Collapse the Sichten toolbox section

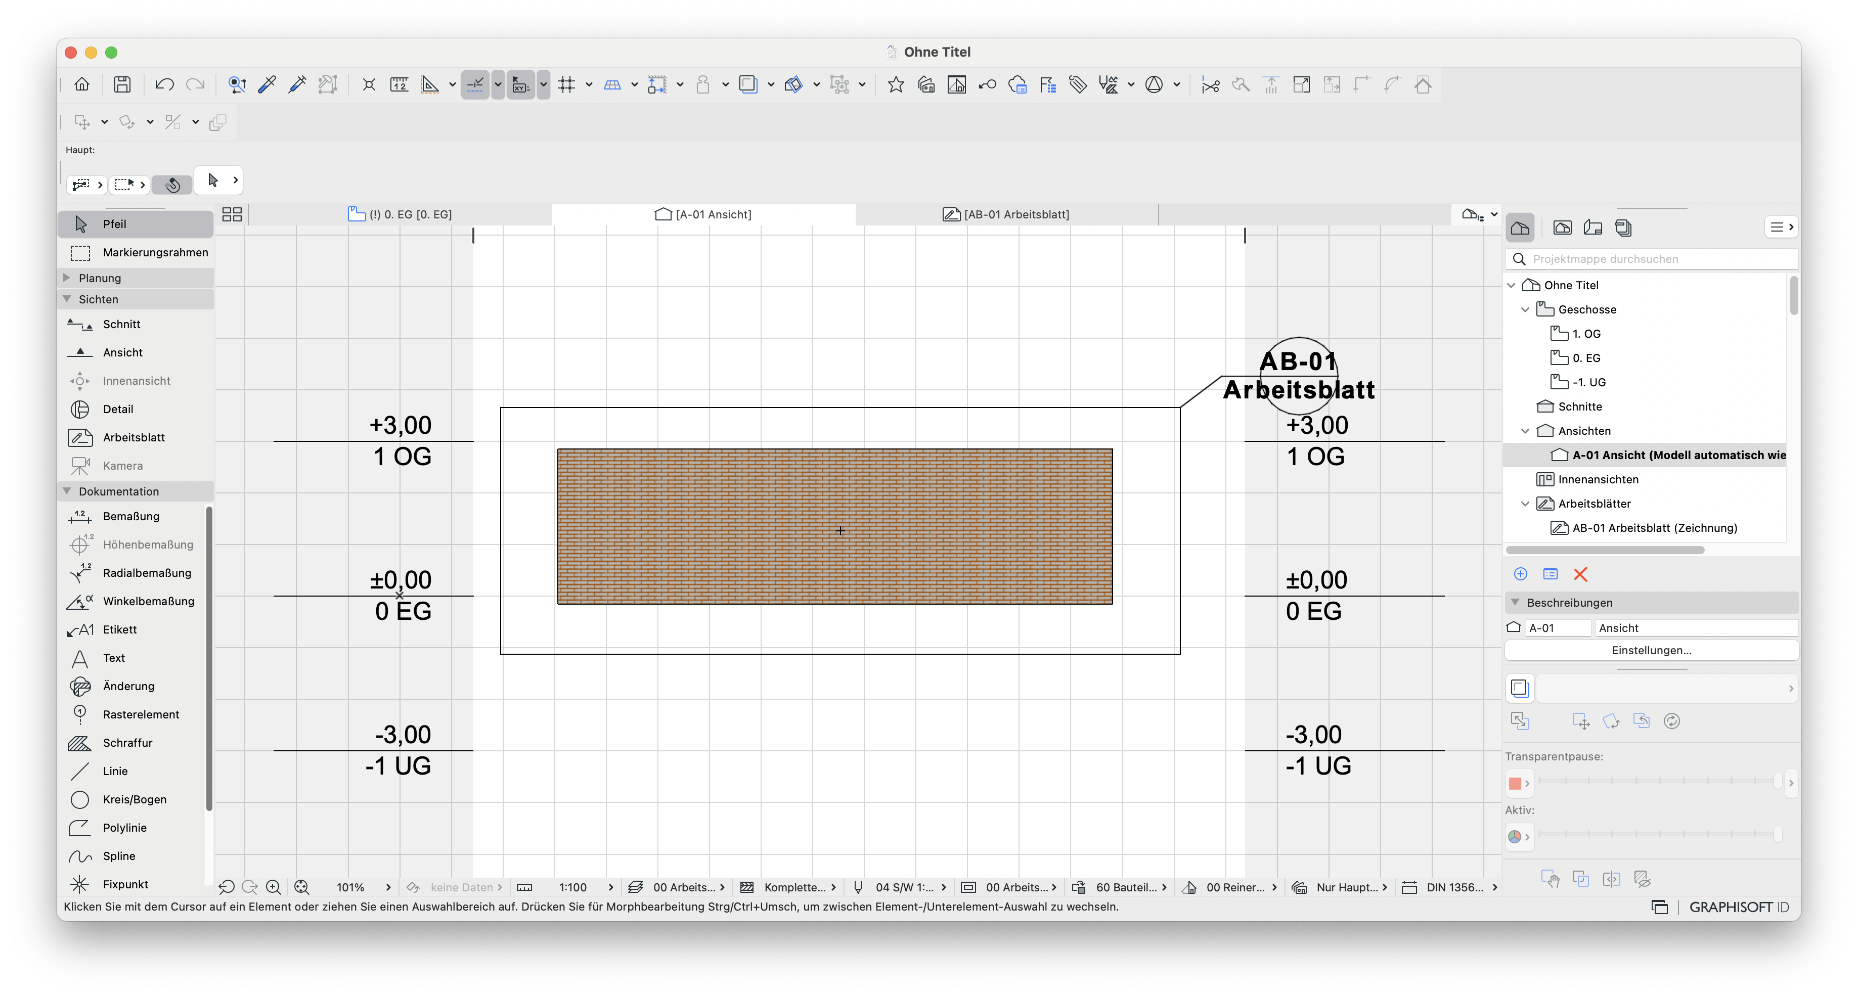pos(67,299)
